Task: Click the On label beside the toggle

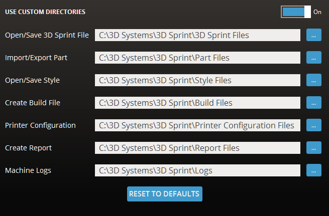Action: click(317, 12)
